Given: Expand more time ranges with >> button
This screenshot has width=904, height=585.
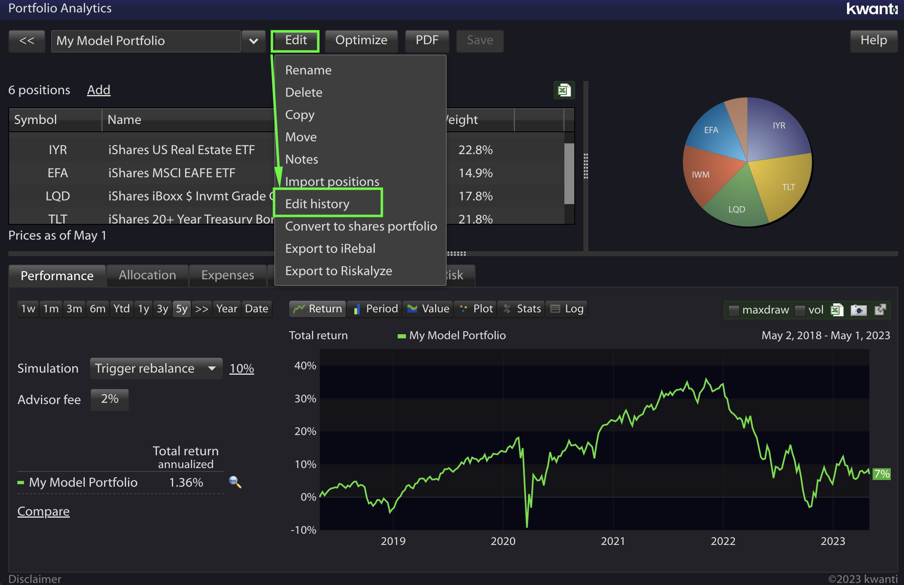Looking at the screenshot, I should [x=202, y=309].
